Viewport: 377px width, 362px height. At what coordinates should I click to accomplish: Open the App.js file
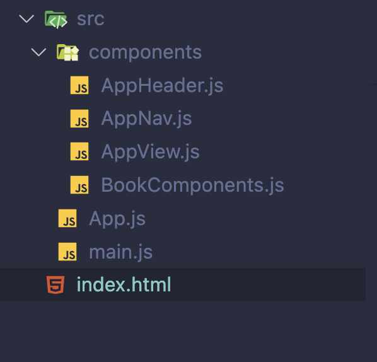tap(117, 219)
